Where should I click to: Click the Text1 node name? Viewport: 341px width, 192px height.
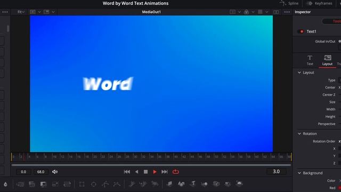pos(311,31)
